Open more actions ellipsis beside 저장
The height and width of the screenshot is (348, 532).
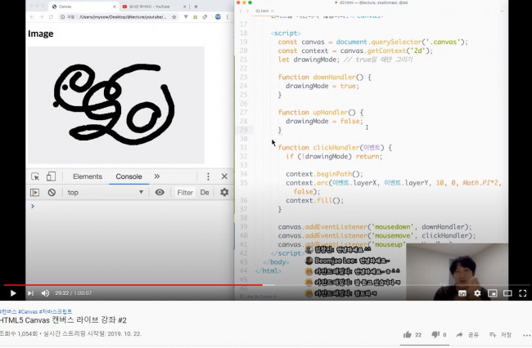coord(527,335)
